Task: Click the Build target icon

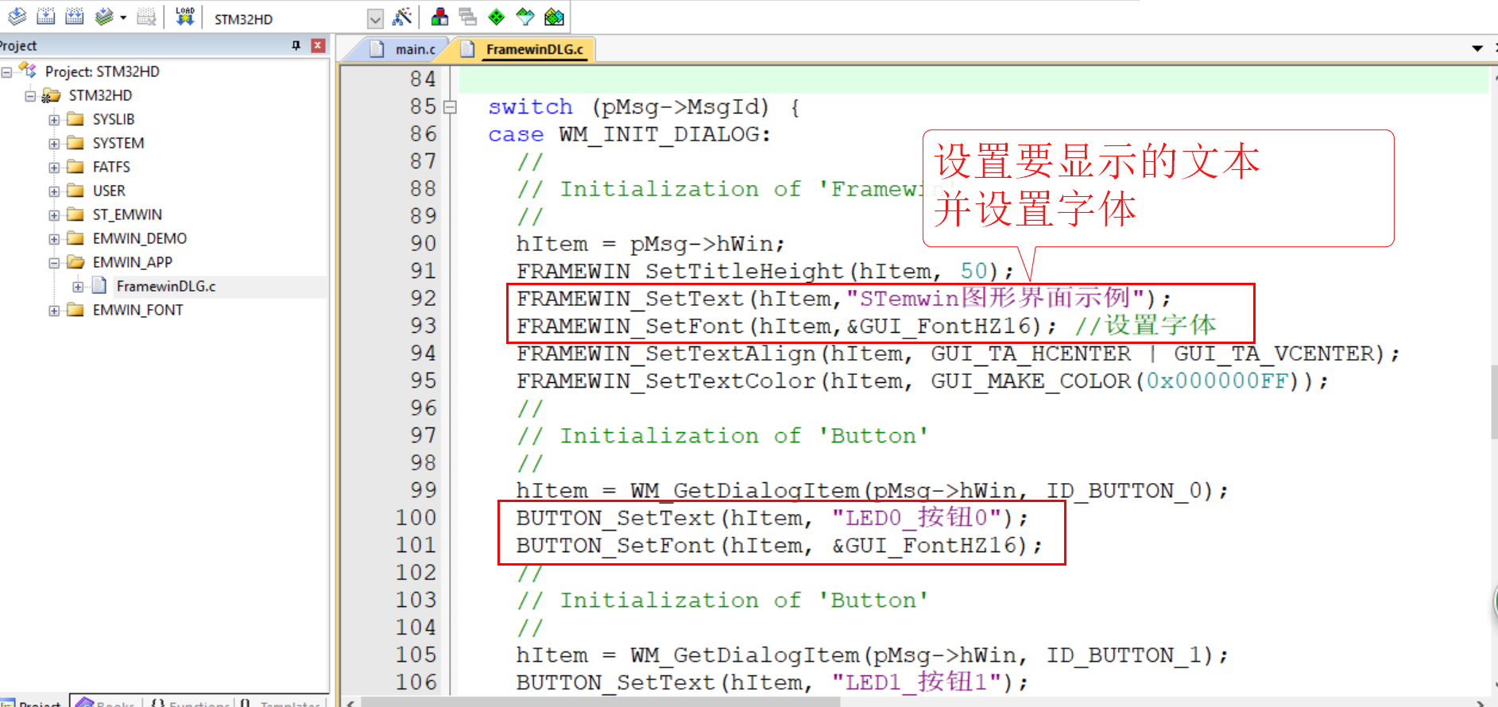Action: click(46, 17)
